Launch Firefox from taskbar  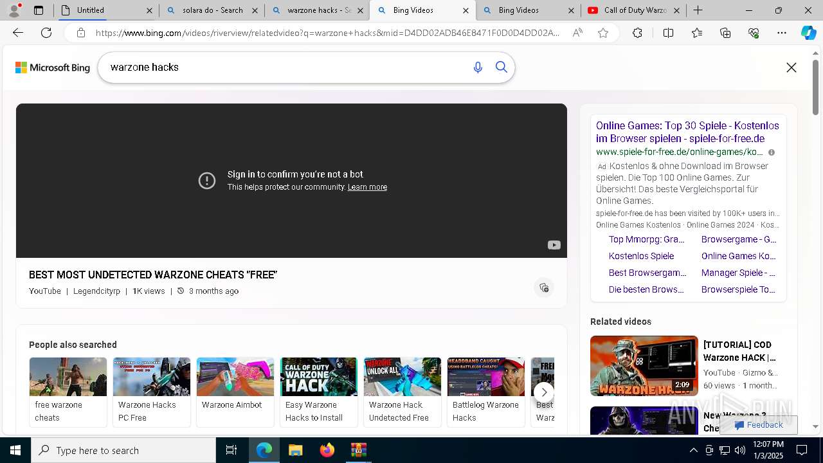point(327,450)
